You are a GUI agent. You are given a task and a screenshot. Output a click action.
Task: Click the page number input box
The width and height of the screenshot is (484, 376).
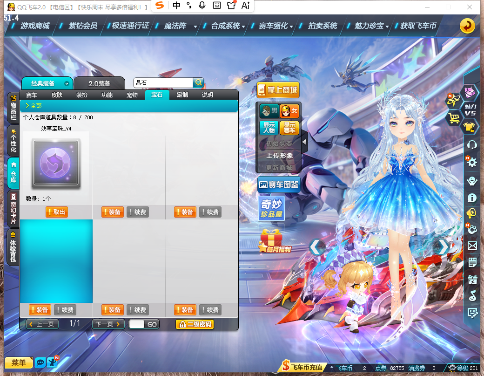tap(137, 324)
